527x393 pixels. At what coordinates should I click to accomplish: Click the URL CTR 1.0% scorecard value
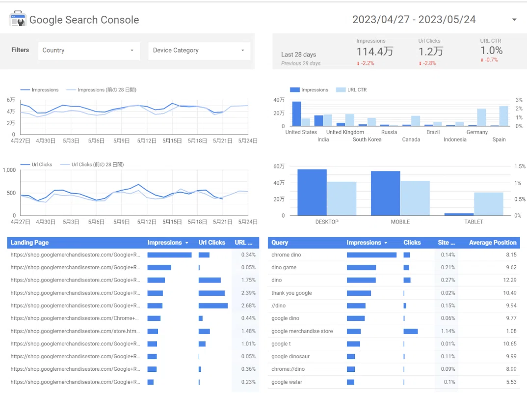491,51
